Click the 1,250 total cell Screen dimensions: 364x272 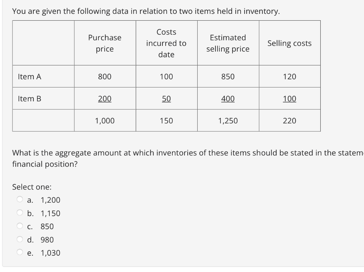click(228, 121)
